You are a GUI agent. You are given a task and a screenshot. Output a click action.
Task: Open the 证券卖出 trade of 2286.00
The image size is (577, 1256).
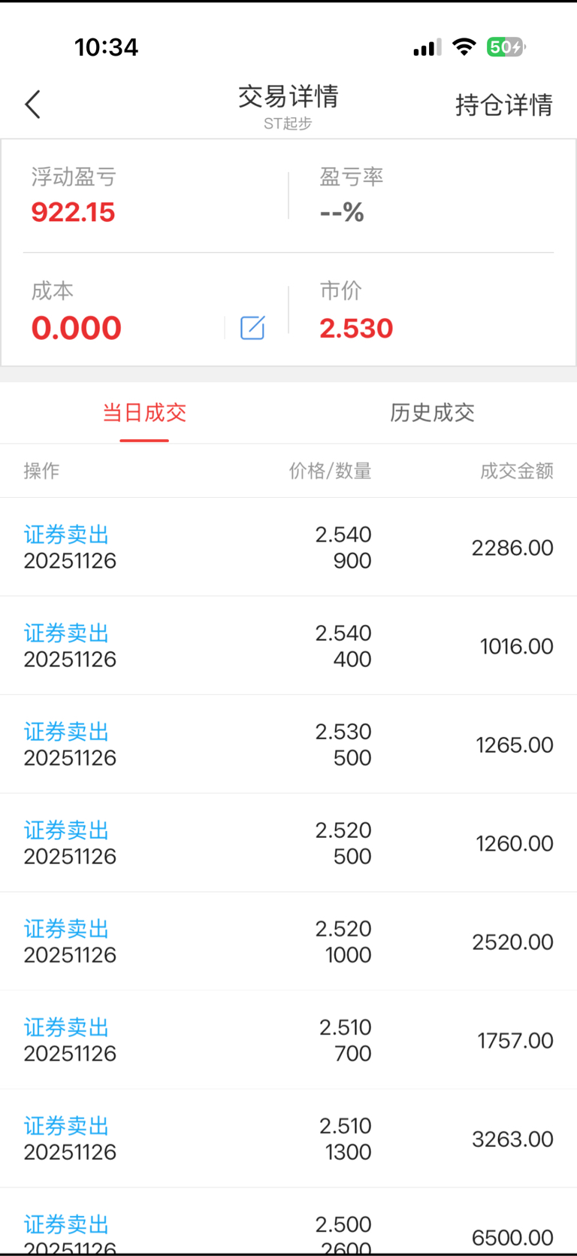(288, 548)
